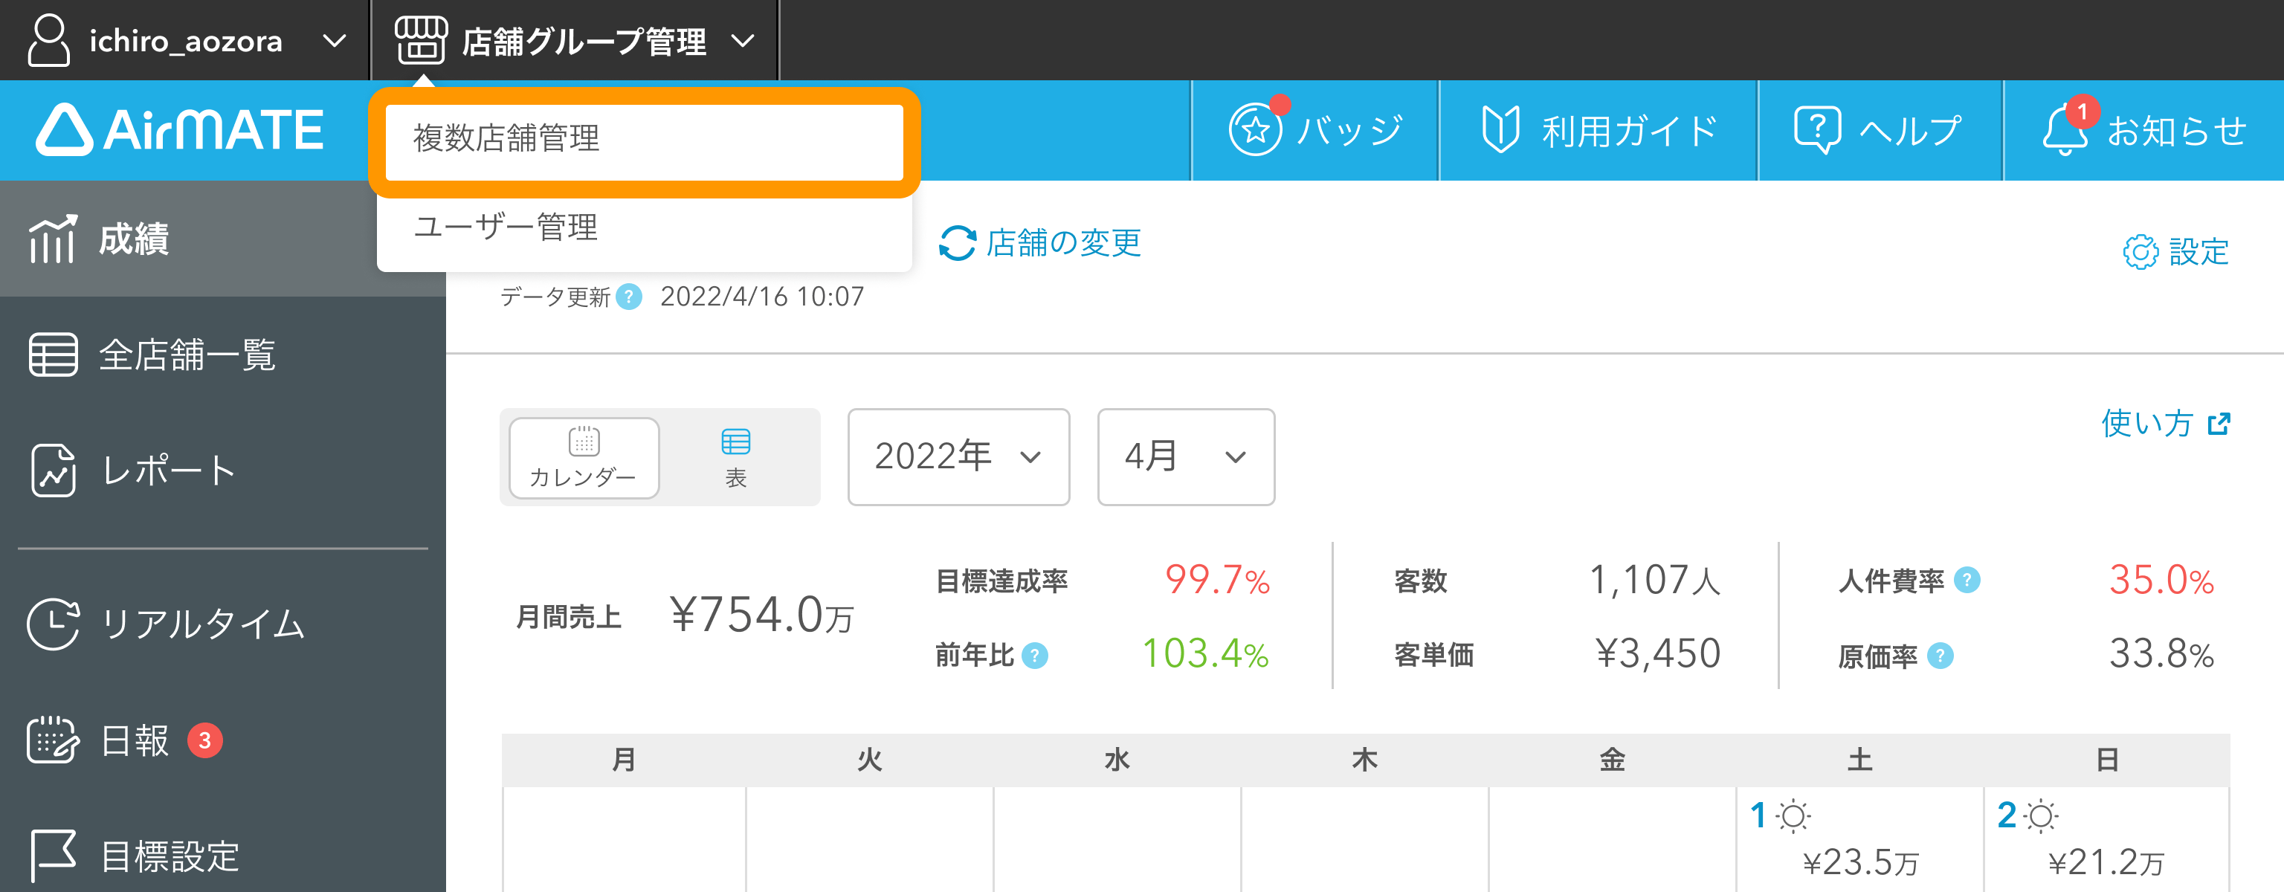The width and height of the screenshot is (2284, 892).
Task: Click the 日報 red badge showing 3
Action: (x=204, y=740)
